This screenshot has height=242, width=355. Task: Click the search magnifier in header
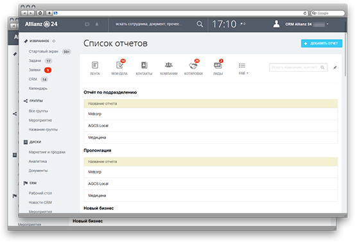pyautogui.click(x=200, y=24)
